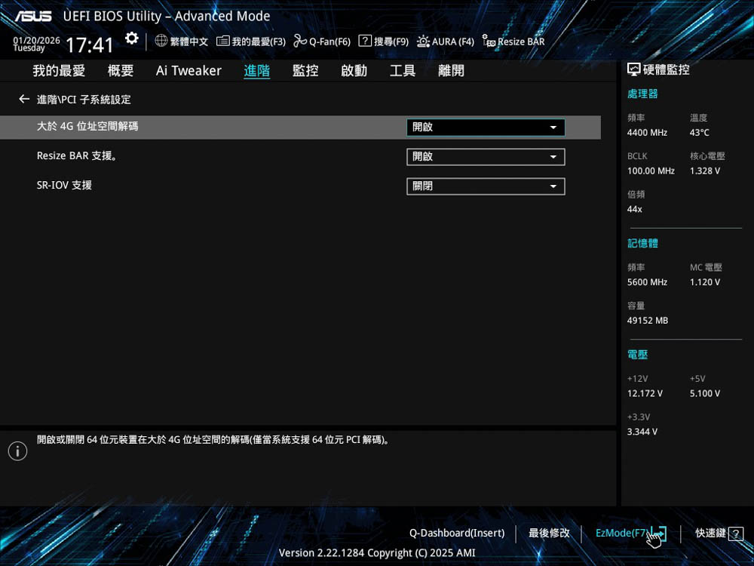
Task: Open Q-Fan control via fan icon
Action: [300, 42]
